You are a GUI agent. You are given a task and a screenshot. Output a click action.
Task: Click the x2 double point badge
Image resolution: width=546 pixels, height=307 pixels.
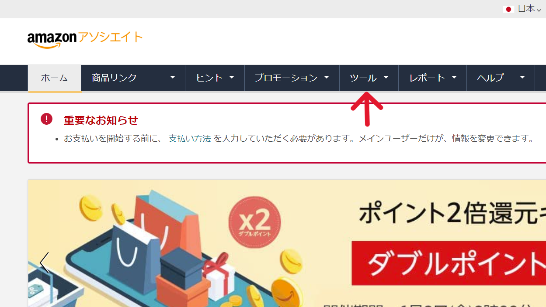click(x=255, y=222)
